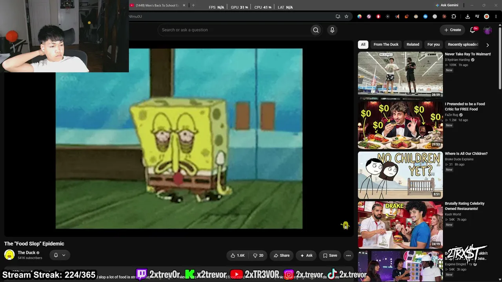Show more filter chips with right chevron
Image resolution: width=502 pixels, height=282 pixels.
tap(487, 45)
